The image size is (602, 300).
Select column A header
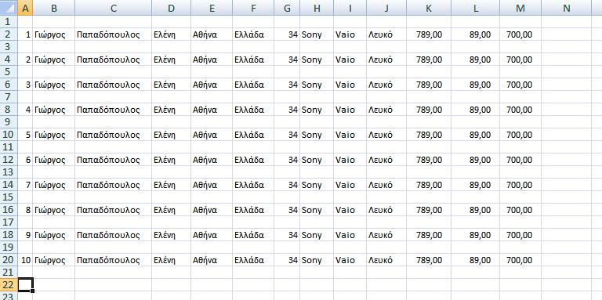[x=25, y=8]
